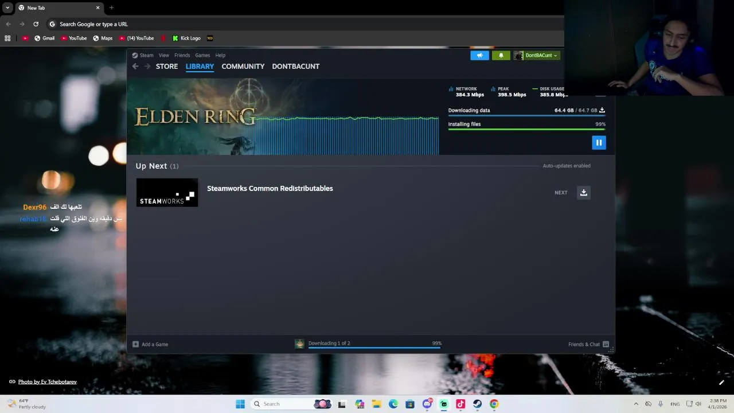This screenshot has height=413, width=734.
Task: Open the Kick Logo bookmark
Action: click(186, 38)
